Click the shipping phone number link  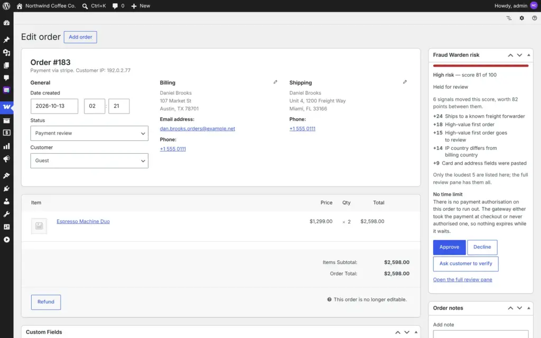click(302, 129)
